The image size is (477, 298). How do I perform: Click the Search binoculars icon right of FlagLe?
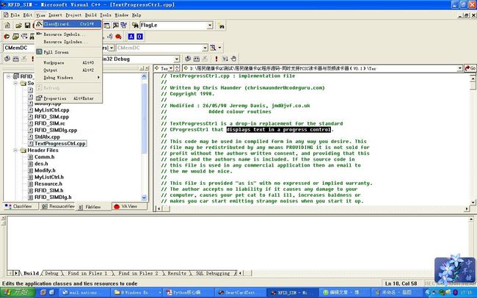[x=221, y=26]
